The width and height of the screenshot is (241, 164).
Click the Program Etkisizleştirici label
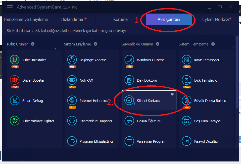click(96, 141)
